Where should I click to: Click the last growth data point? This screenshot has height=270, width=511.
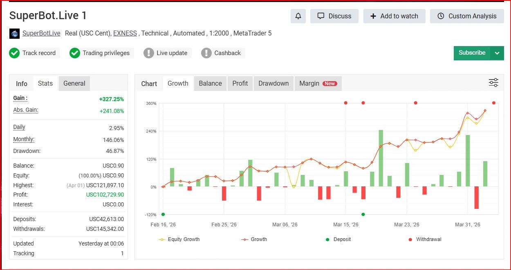click(x=485, y=111)
